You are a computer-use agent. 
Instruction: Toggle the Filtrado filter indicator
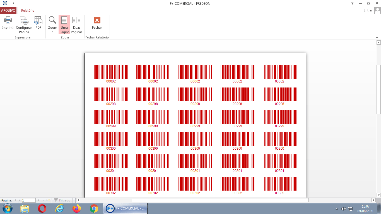(x=62, y=200)
